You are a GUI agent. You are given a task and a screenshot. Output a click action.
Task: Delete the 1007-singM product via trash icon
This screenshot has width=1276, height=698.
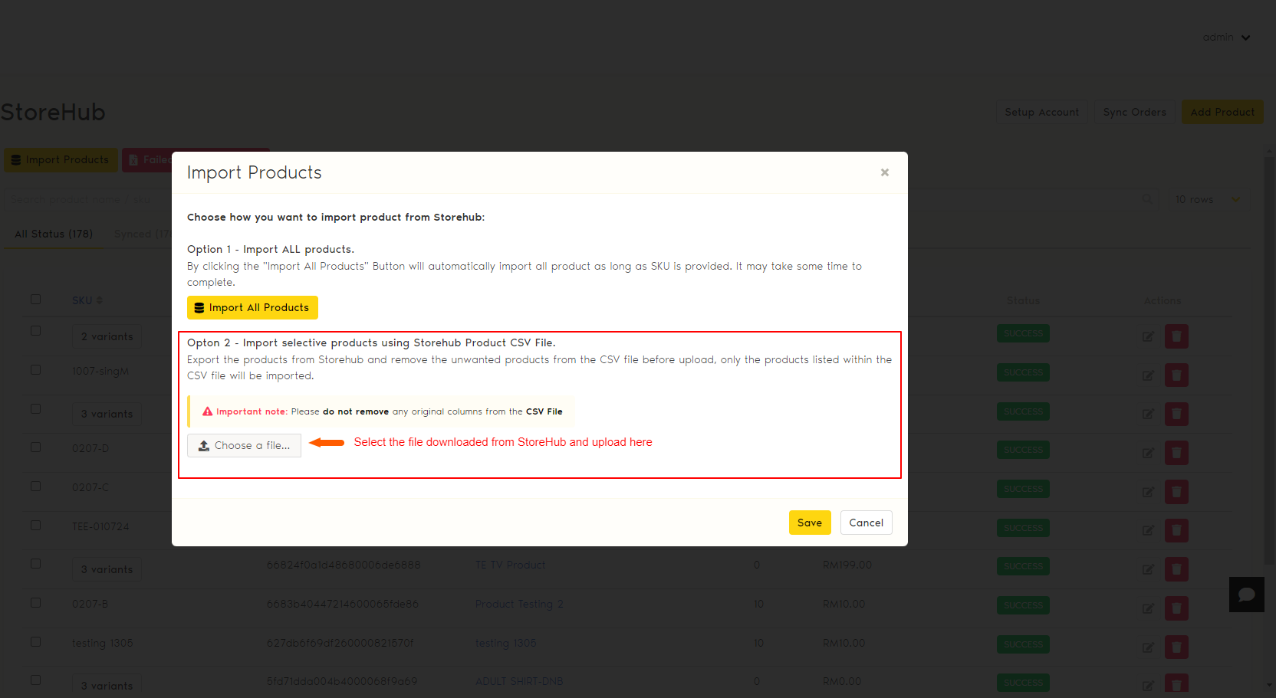coord(1176,375)
